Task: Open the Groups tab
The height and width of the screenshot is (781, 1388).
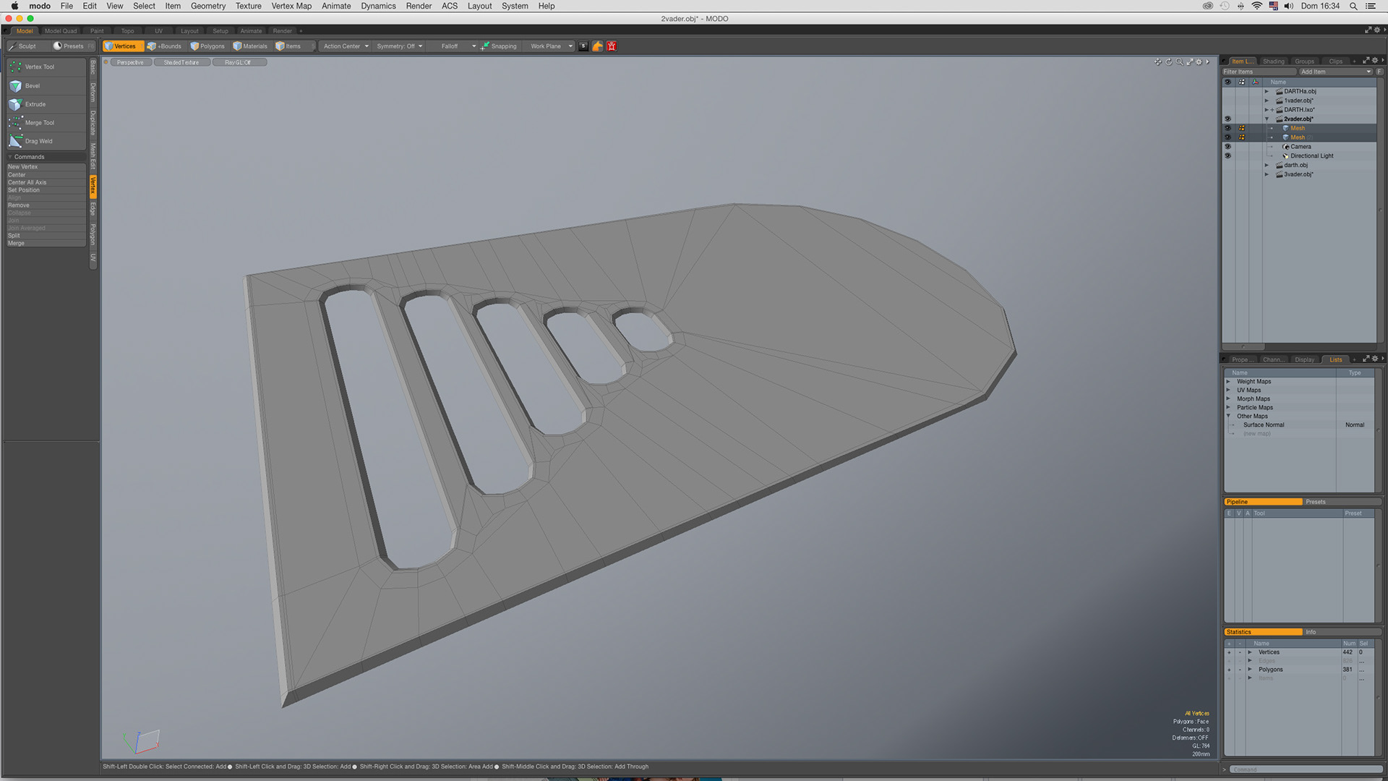Action: point(1304,61)
